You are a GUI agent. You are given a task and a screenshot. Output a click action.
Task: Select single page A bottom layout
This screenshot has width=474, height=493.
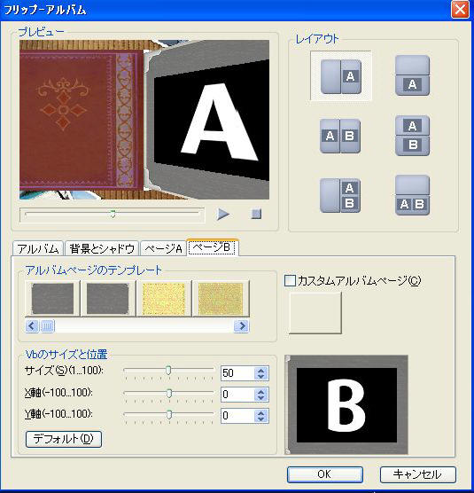tap(412, 75)
